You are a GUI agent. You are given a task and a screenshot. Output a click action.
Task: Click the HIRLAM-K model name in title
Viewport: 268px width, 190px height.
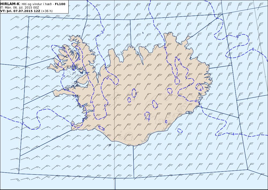pos(10,4)
